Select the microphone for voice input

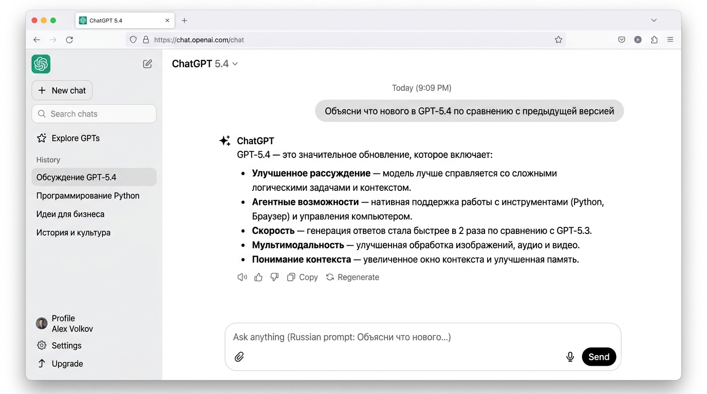click(x=570, y=357)
